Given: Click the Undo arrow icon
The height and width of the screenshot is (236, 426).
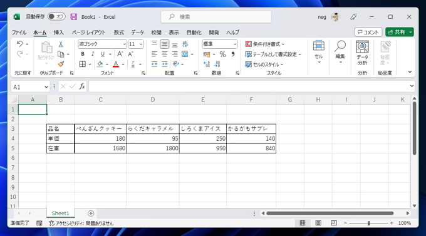Looking at the screenshot, I should coord(19,44).
